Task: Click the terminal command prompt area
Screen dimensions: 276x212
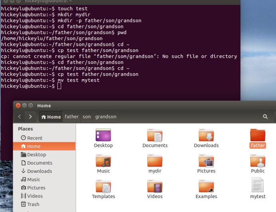Action: 120,86
